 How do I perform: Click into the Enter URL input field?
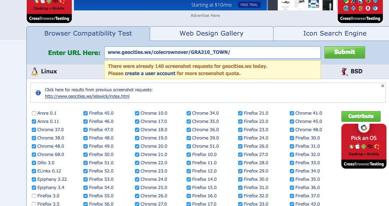tap(212, 52)
